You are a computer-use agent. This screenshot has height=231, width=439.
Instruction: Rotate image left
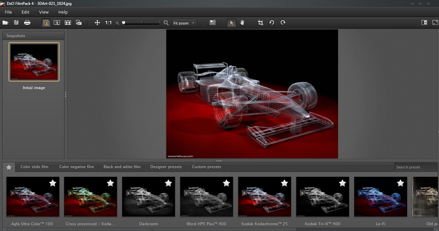click(x=272, y=23)
